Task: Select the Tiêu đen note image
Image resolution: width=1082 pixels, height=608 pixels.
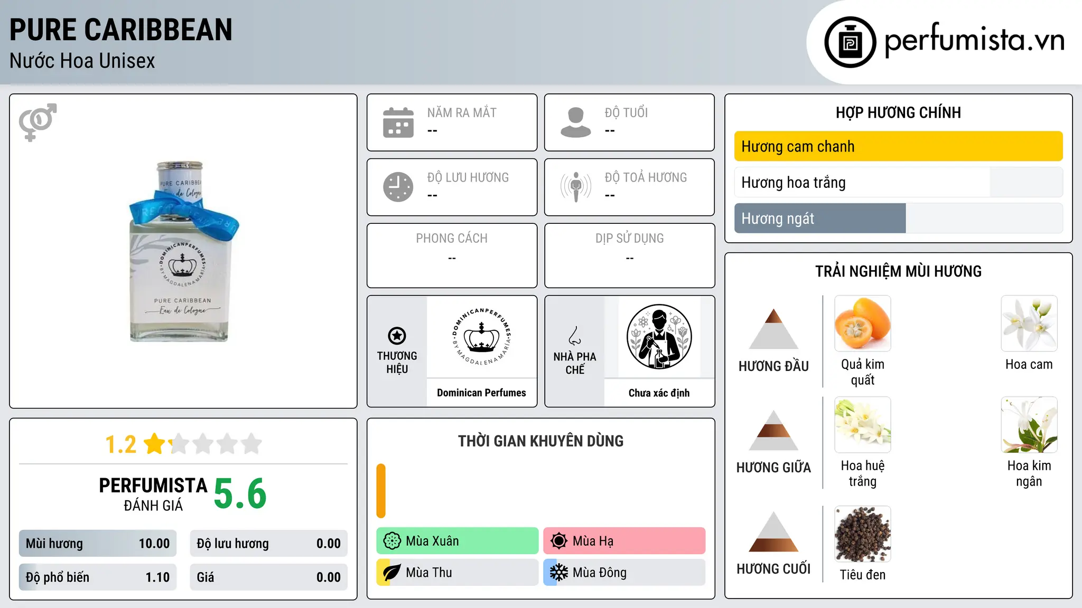Action: [x=863, y=534]
